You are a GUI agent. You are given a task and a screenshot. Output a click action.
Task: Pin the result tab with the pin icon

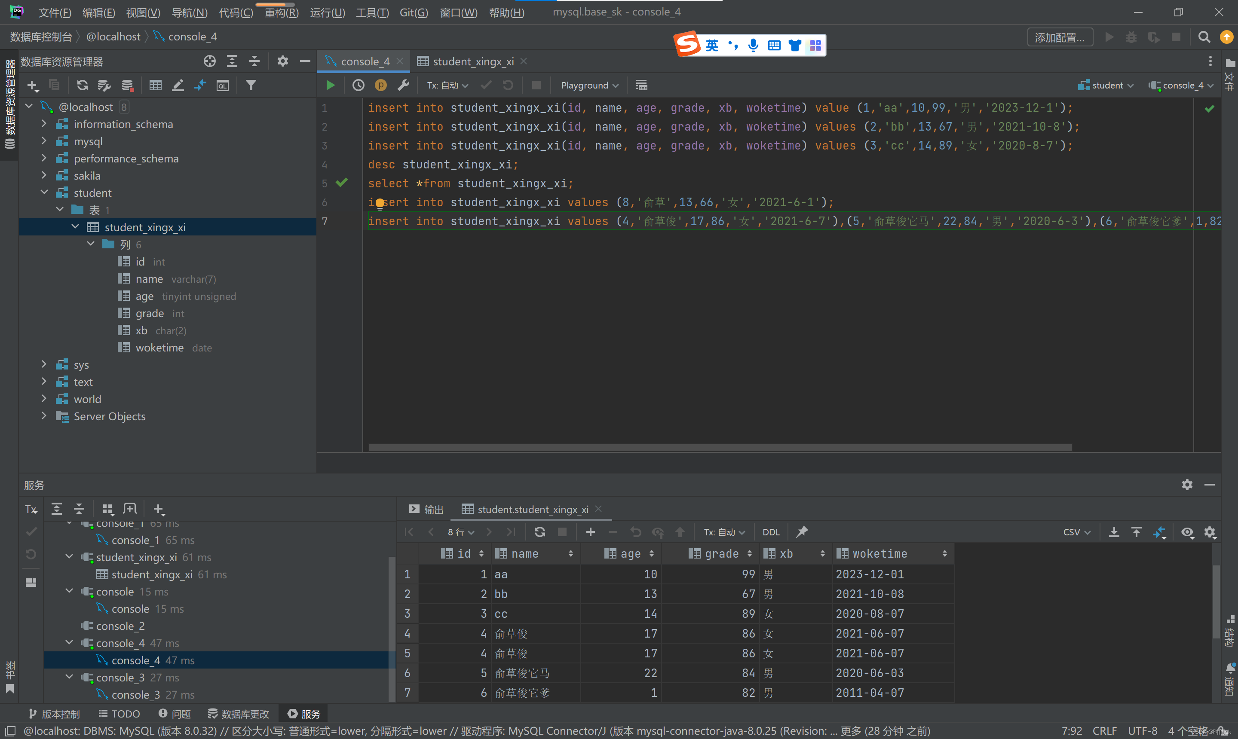[x=802, y=532]
